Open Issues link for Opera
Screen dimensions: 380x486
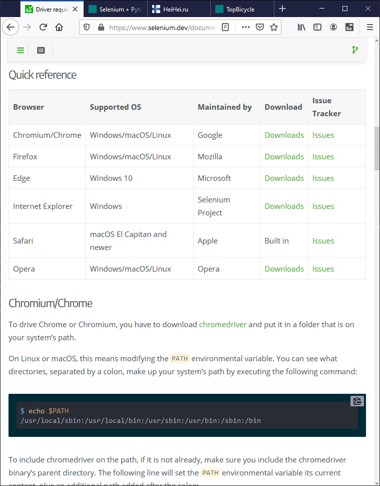coord(323,269)
